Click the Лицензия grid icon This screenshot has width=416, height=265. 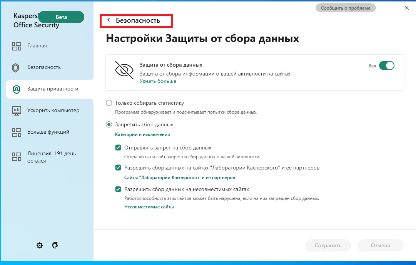click(x=17, y=157)
